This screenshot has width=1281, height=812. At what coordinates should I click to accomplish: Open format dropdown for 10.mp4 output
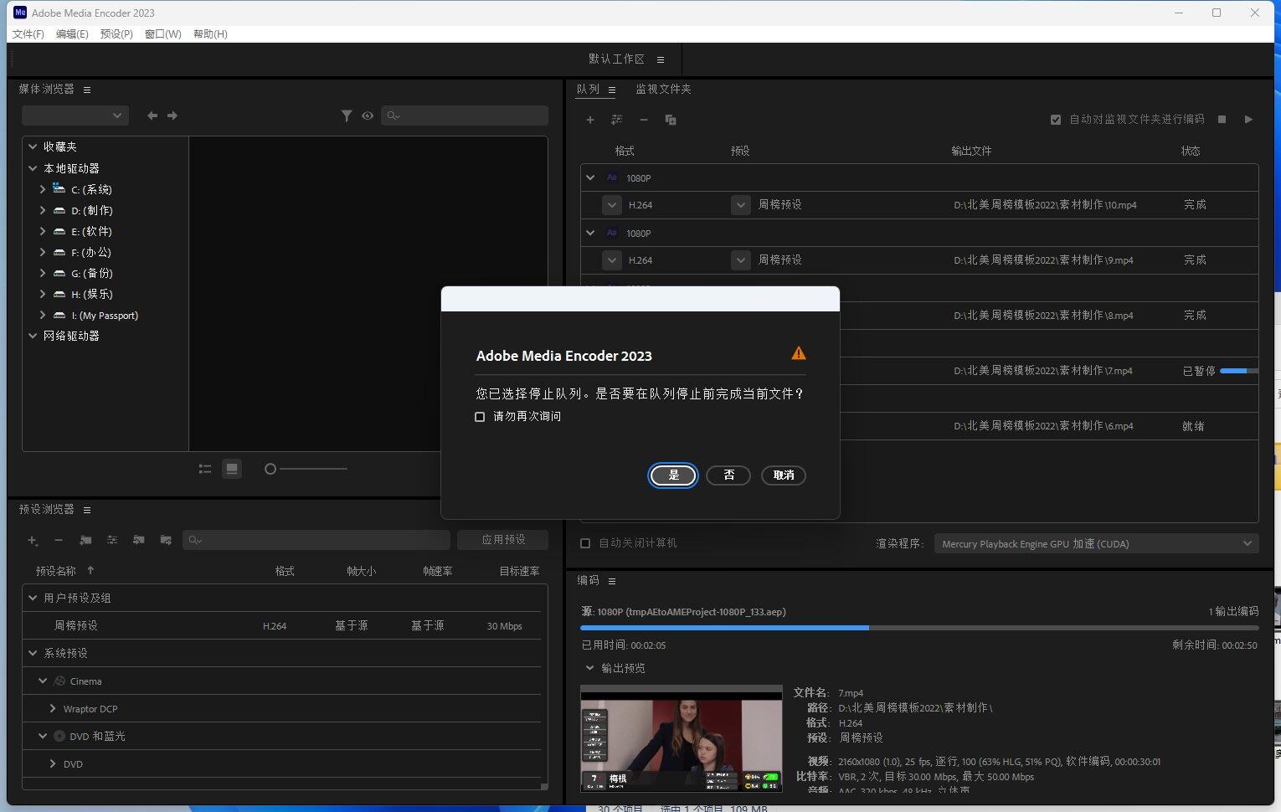[612, 205]
